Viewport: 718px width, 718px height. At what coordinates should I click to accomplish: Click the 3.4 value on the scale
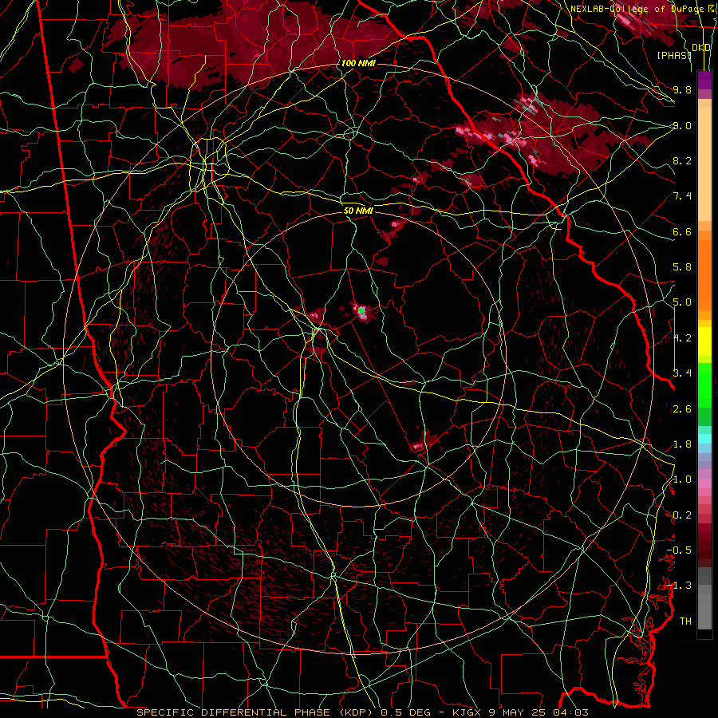point(682,373)
